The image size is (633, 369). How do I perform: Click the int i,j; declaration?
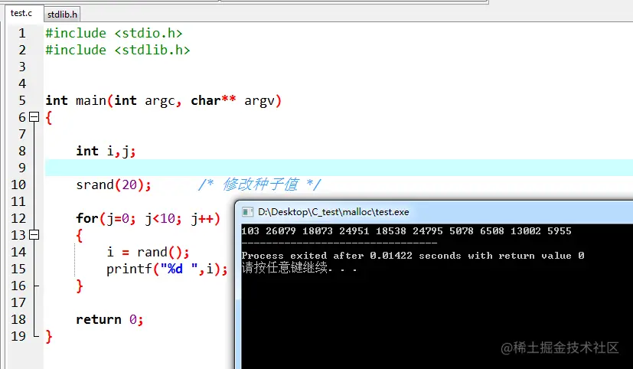tap(106, 152)
